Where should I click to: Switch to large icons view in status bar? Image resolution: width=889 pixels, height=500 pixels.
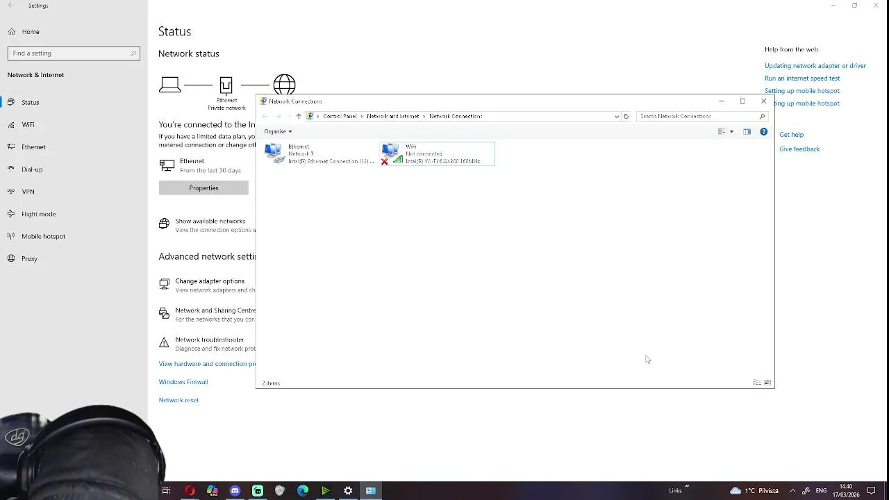pos(767,383)
